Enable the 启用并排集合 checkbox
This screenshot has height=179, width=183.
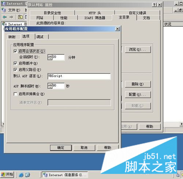(15, 94)
